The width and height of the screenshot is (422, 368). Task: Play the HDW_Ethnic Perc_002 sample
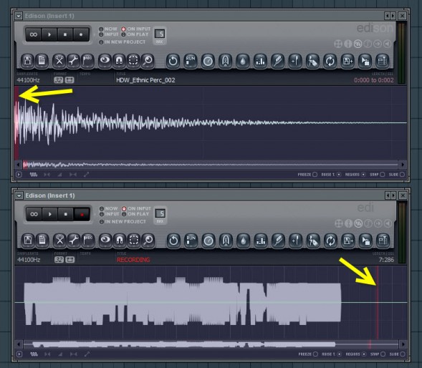49,34
